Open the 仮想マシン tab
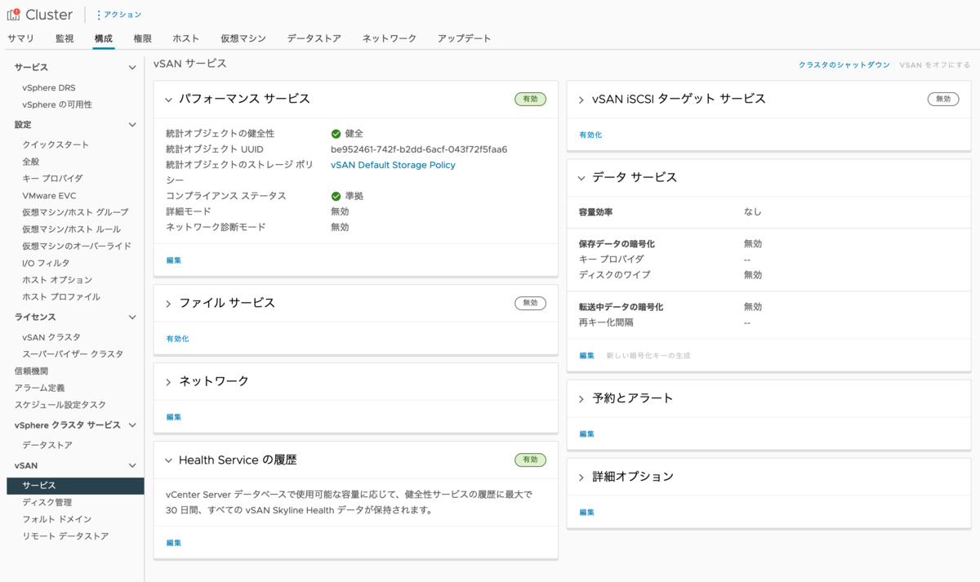 click(243, 38)
